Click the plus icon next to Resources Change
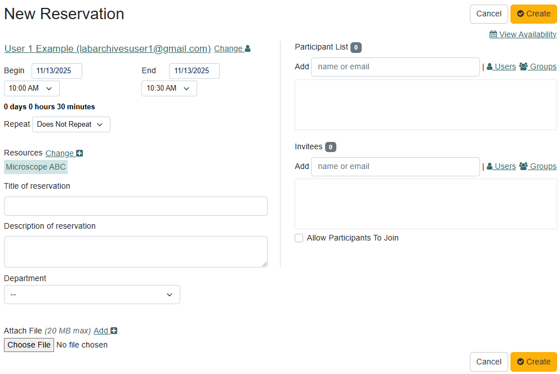560x374 pixels. [x=79, y=153]
